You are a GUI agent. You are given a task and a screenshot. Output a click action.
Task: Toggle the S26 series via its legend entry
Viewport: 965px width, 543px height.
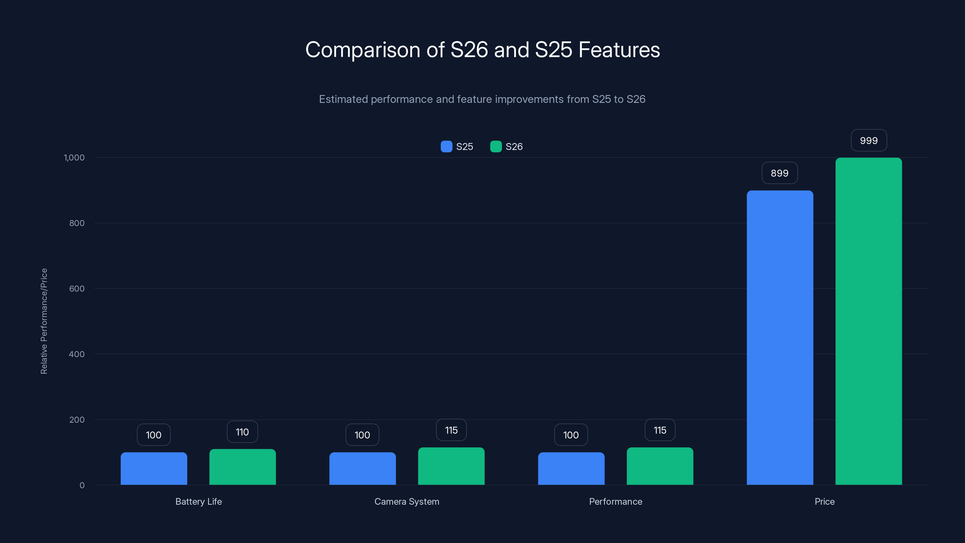pos(514,147)
